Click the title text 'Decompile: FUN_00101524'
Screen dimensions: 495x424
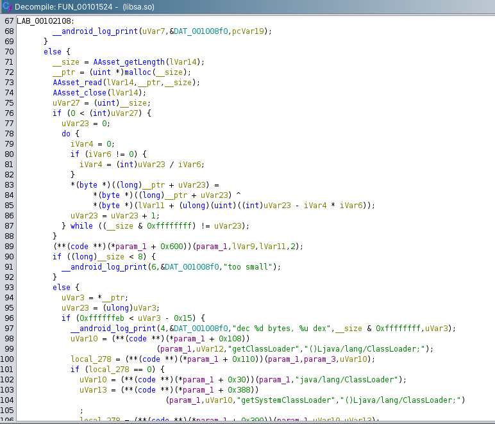pyautogui.click(x=63, y=7)
